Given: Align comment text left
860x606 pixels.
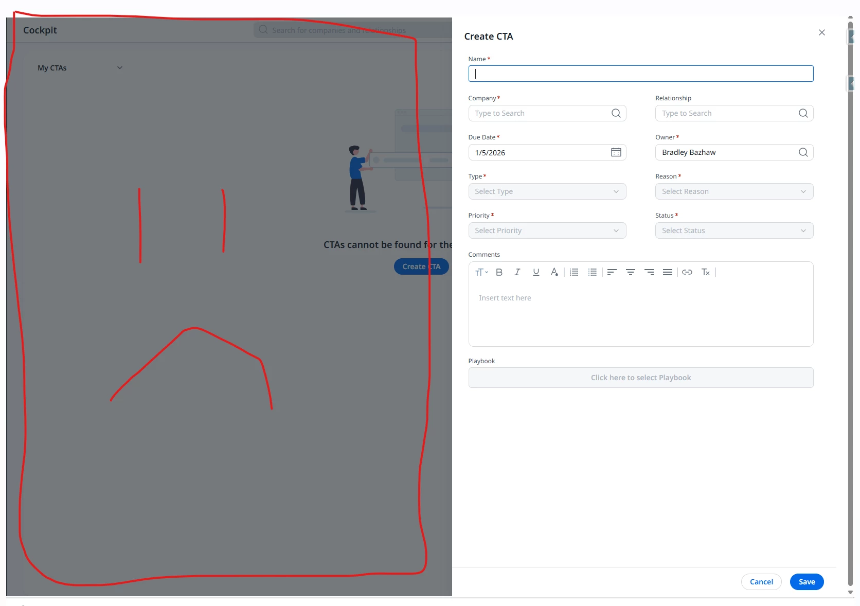Looking at the screenshot, I should click(x=612, y=272).
